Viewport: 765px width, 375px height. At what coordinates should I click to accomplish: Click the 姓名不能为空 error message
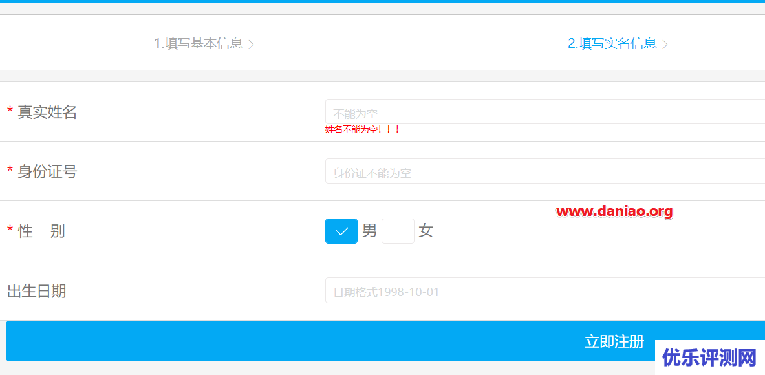click(363, 130)
